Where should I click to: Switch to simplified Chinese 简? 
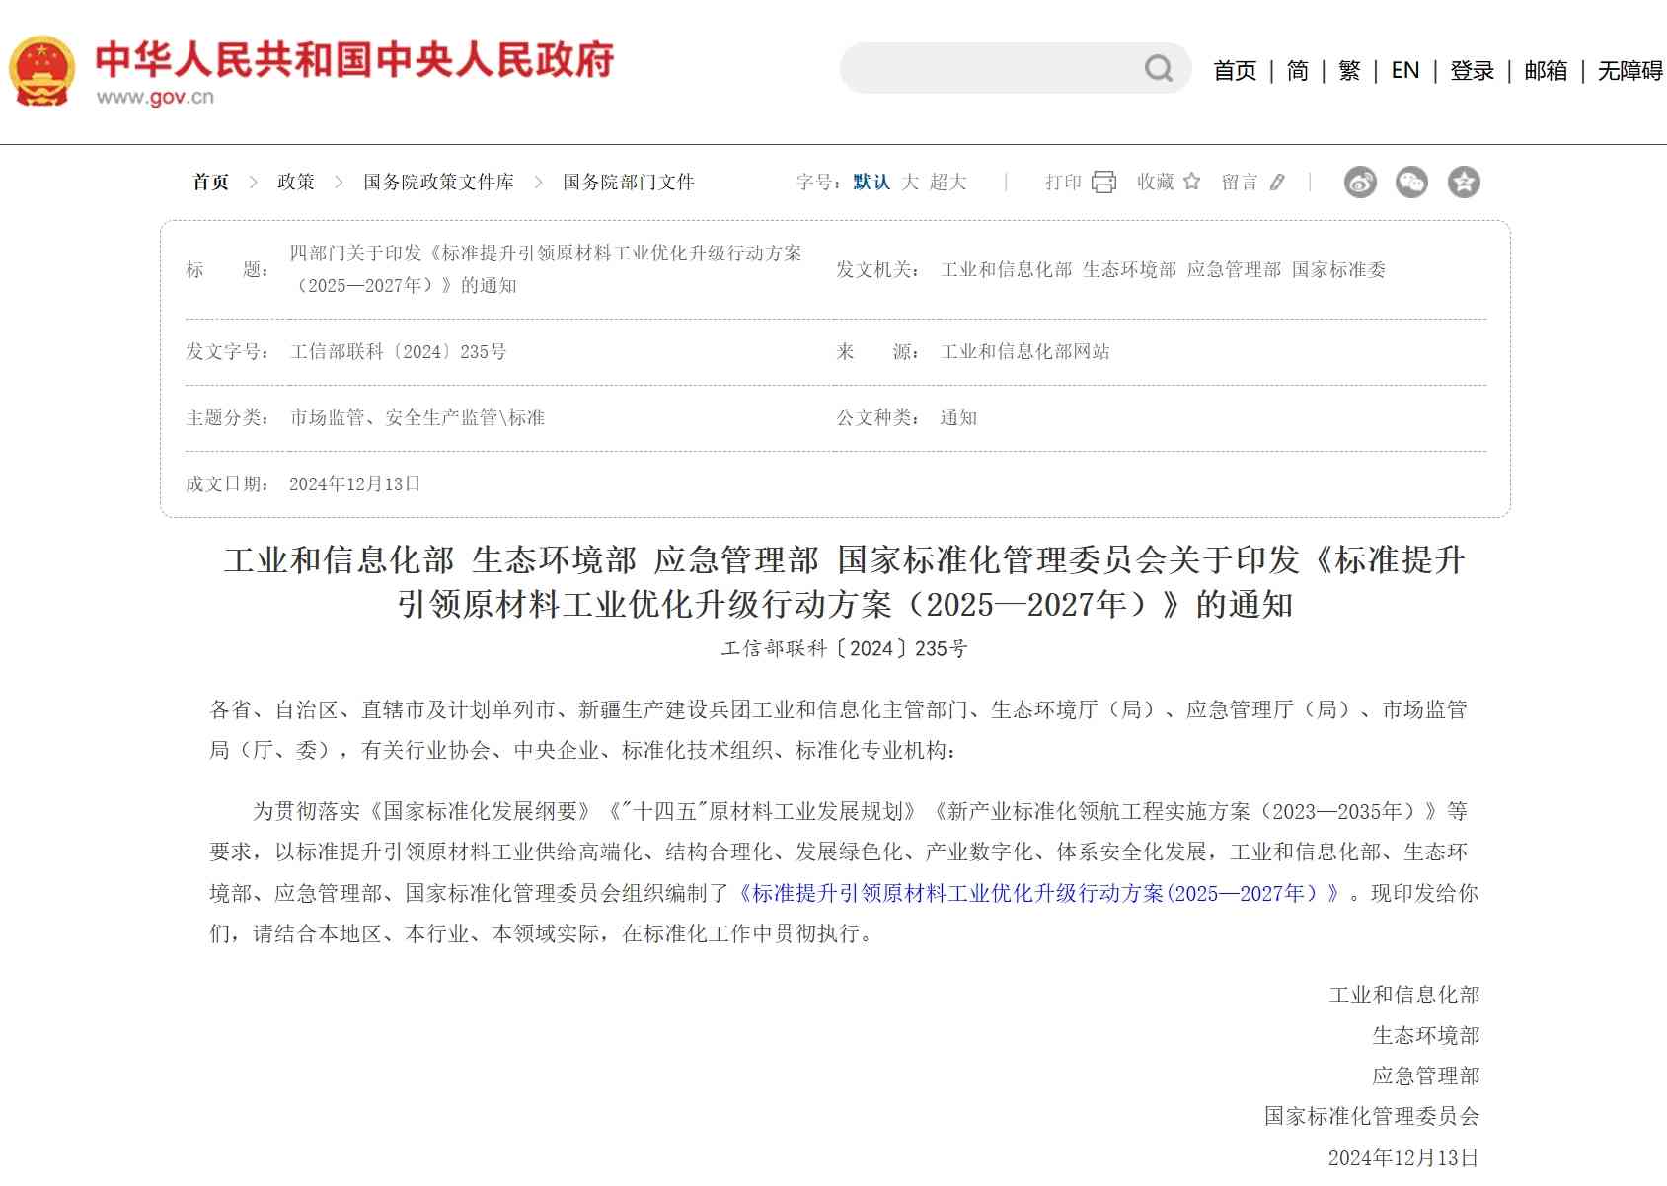point(1297,71)
